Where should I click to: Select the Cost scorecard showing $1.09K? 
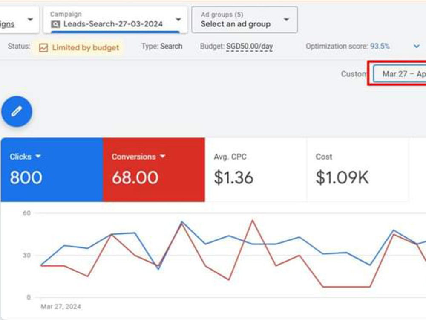(357, 170)
